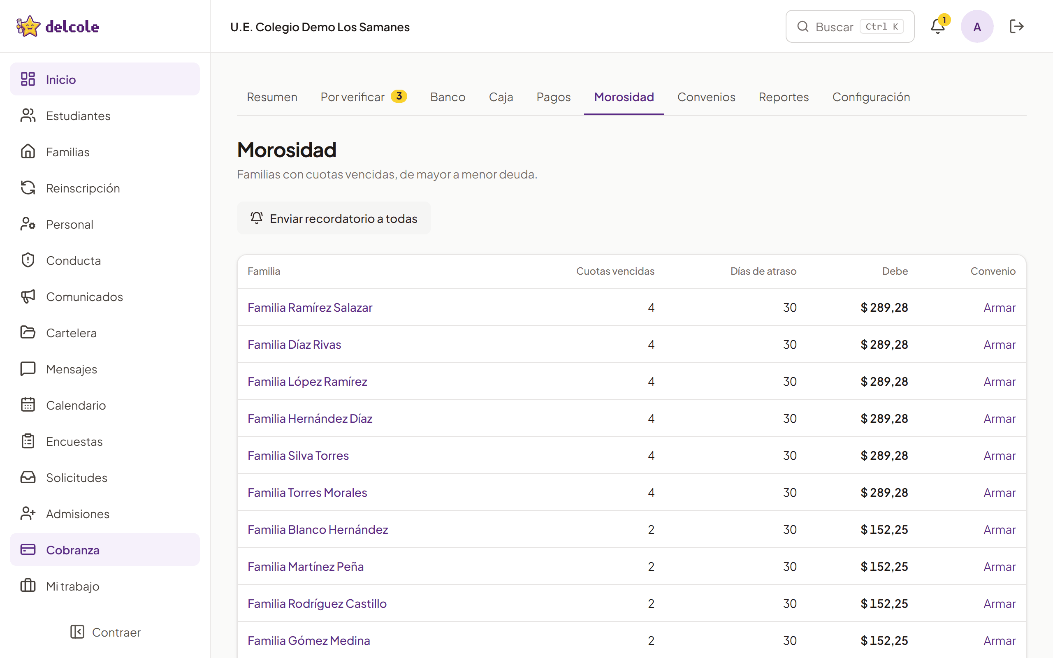Open Familia Blanco Hernández link

(318, 529)
